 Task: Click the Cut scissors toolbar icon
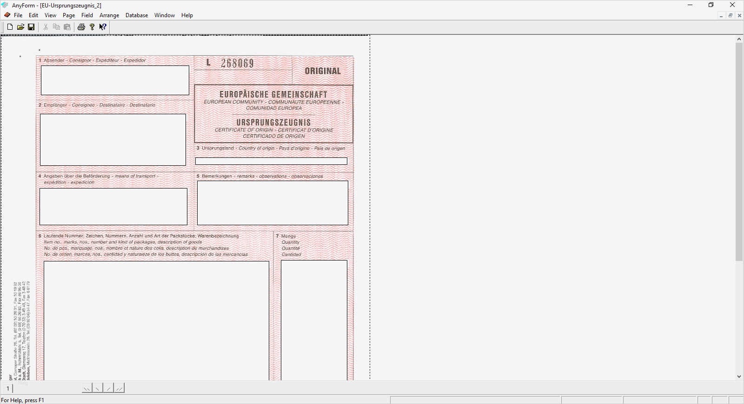click(46, 27)
